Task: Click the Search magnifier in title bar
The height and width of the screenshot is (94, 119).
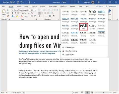Action: (x=78, y=2)
